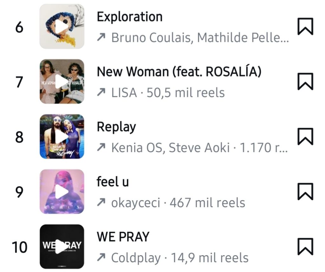Save Exploration with the bookmark icon
325x272 pixels.
305,26
